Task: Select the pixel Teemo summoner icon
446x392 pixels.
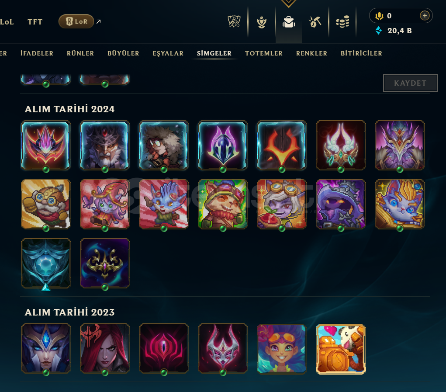Action: [x=223, y=204]
